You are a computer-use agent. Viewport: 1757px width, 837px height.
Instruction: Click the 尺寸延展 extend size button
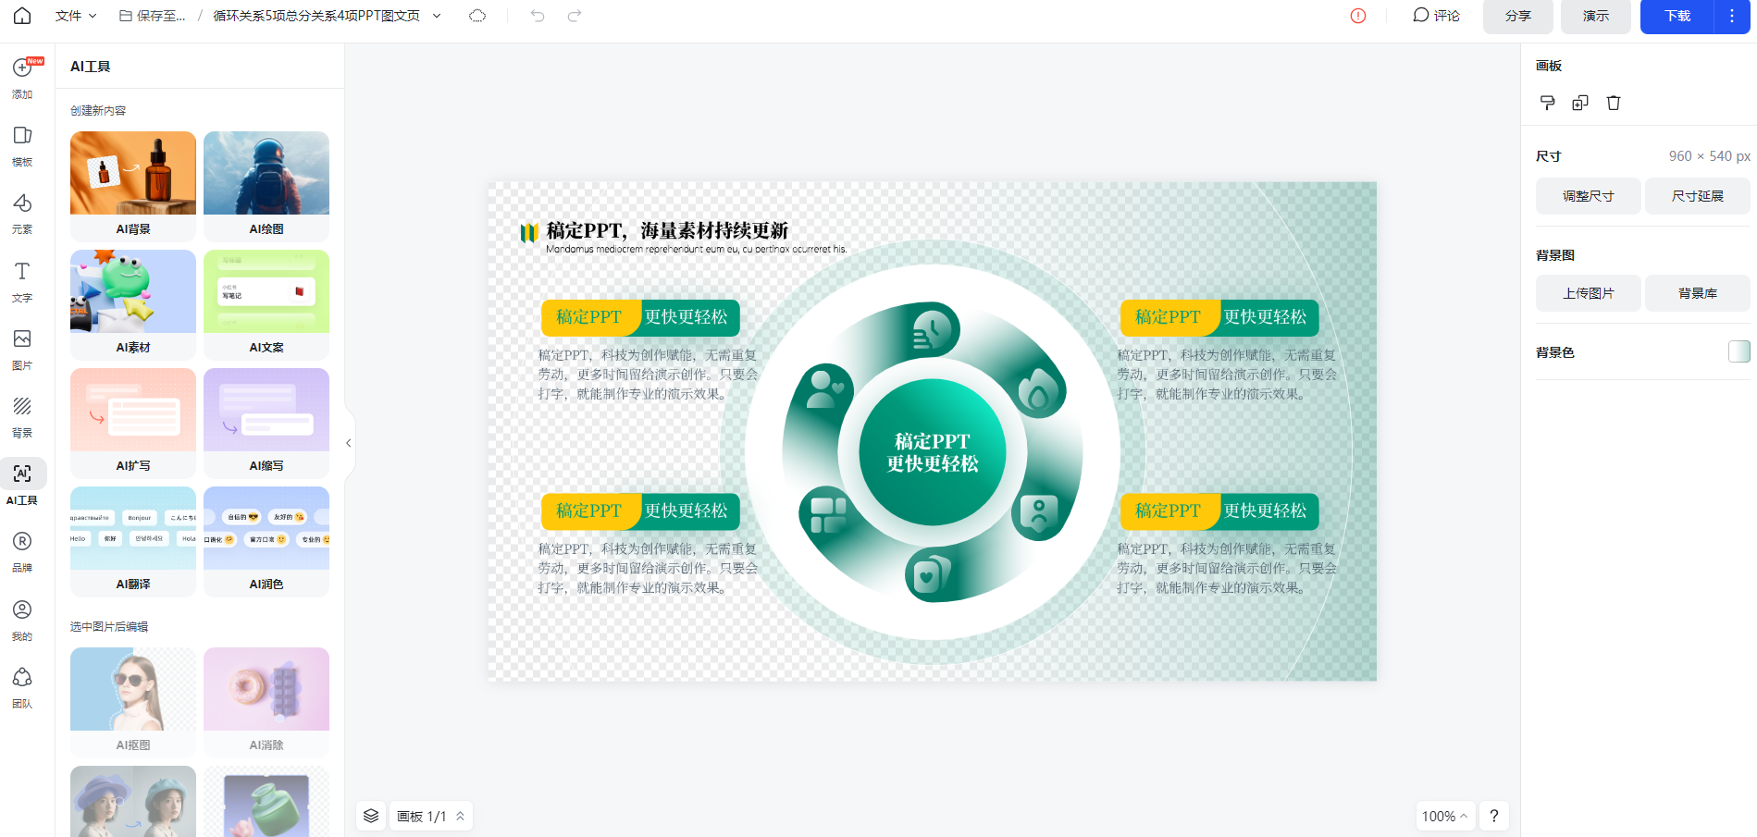(x=1697, y=196)
